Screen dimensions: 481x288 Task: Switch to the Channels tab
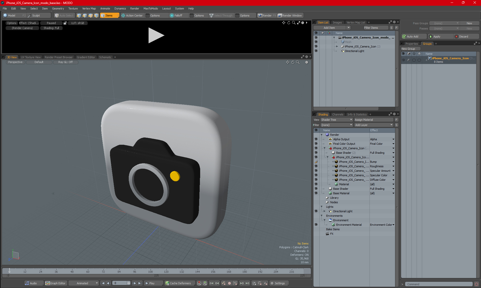pos(338,114)
